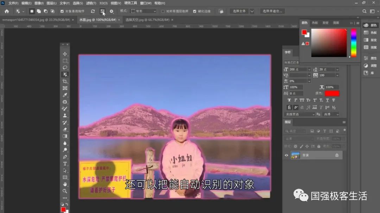
Task: Click the feedback speech bubble icon
Action: tap(221, 11)
